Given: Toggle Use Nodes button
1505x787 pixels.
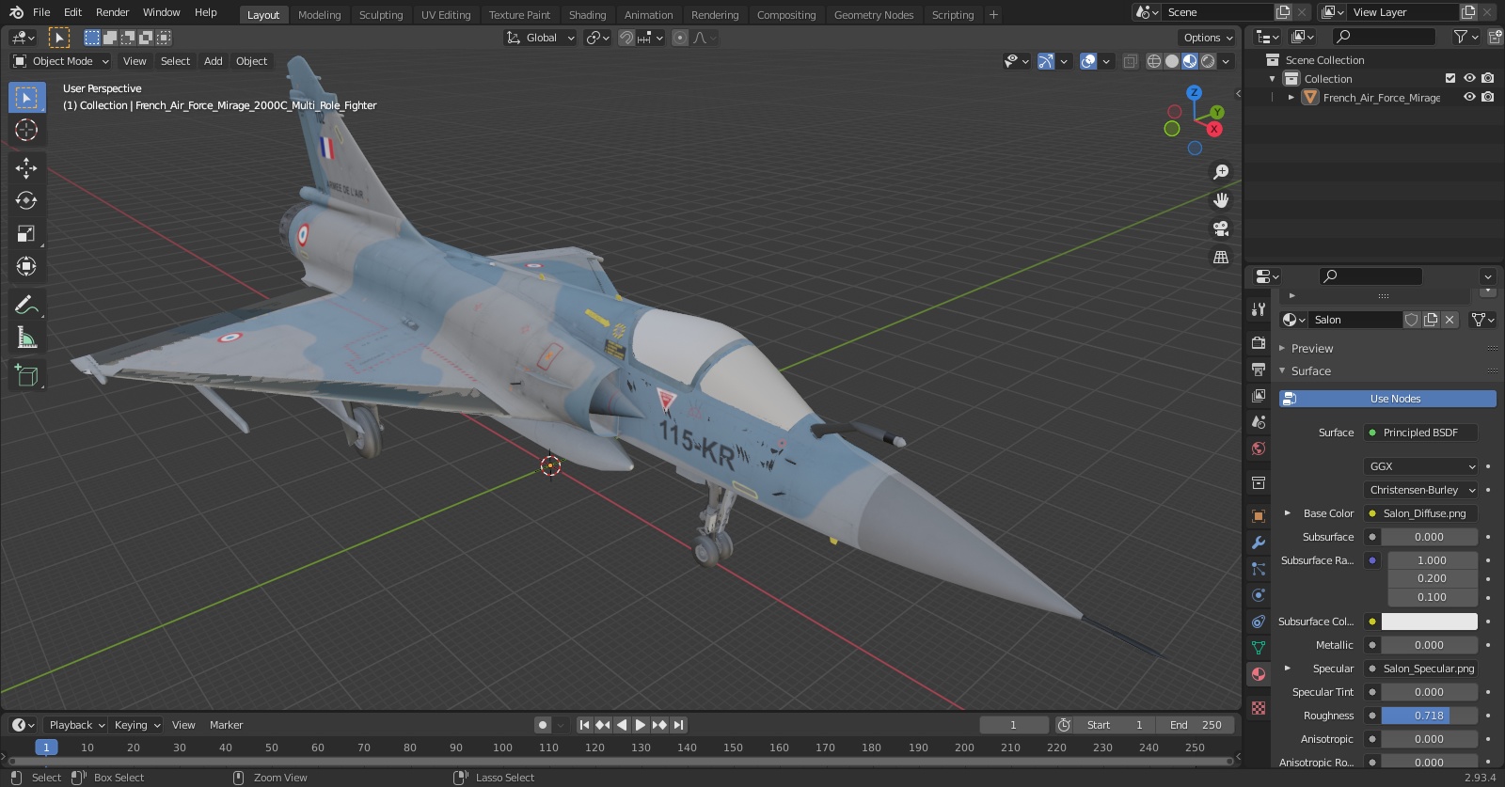Looking at the screenshot, I should (x=1387, y=399).
